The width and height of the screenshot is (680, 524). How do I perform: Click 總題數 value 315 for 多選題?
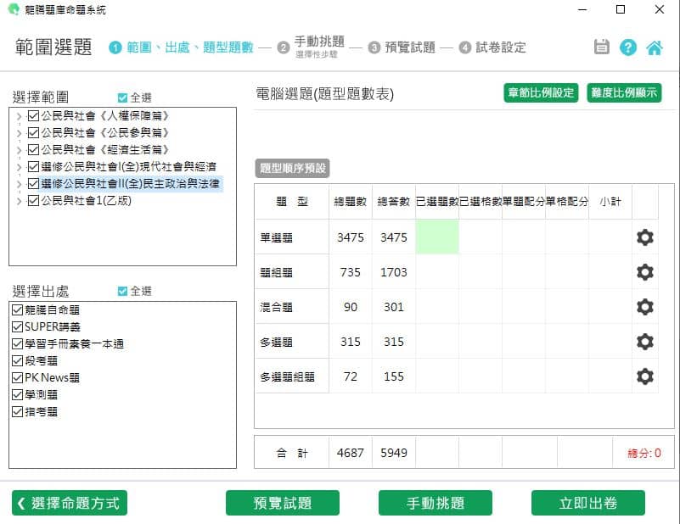351,342
